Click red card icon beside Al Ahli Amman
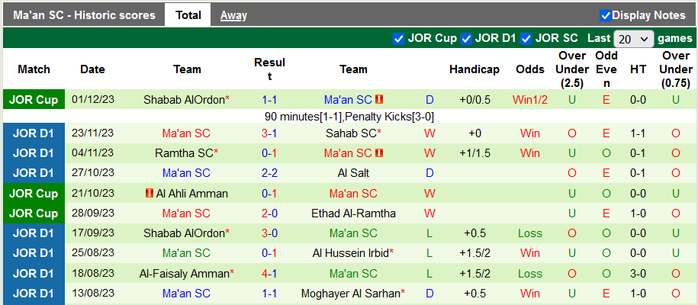The height and width of the screenshot is (305, 698). click(x=150, y=194)
